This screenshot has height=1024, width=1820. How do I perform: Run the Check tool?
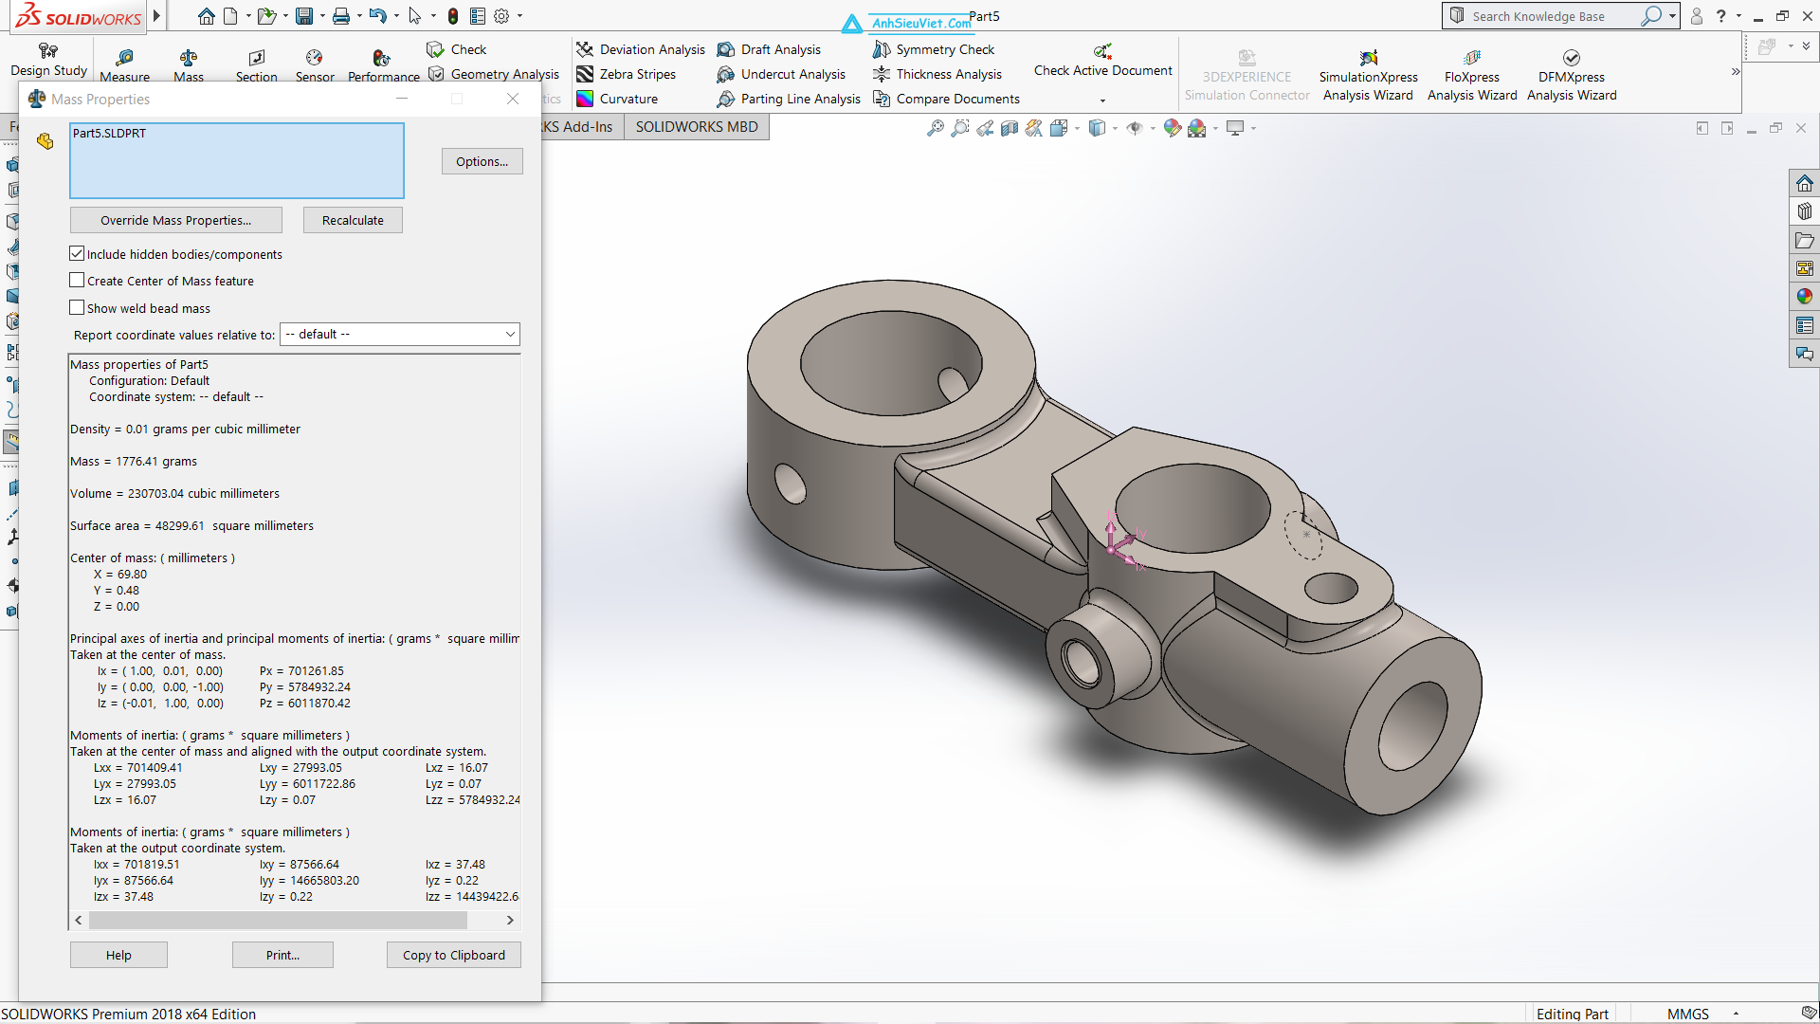click(457, 49)
